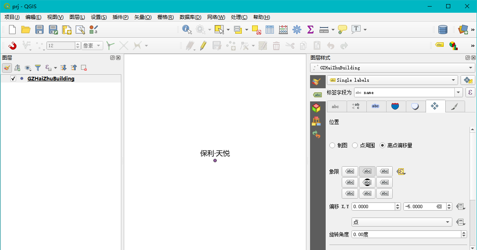This screenshot has width=477, height=250.
Task: Choose the bottom-right quadrant abc button
Action: coord(384,193)
